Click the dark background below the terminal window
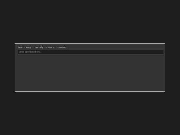The image size is (180, 135). coord(90,113)
